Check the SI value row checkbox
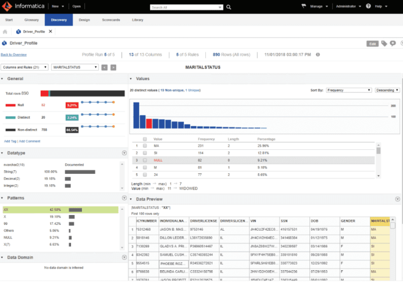The height and width of the screenshot is (283, 403). coord(145,153)
